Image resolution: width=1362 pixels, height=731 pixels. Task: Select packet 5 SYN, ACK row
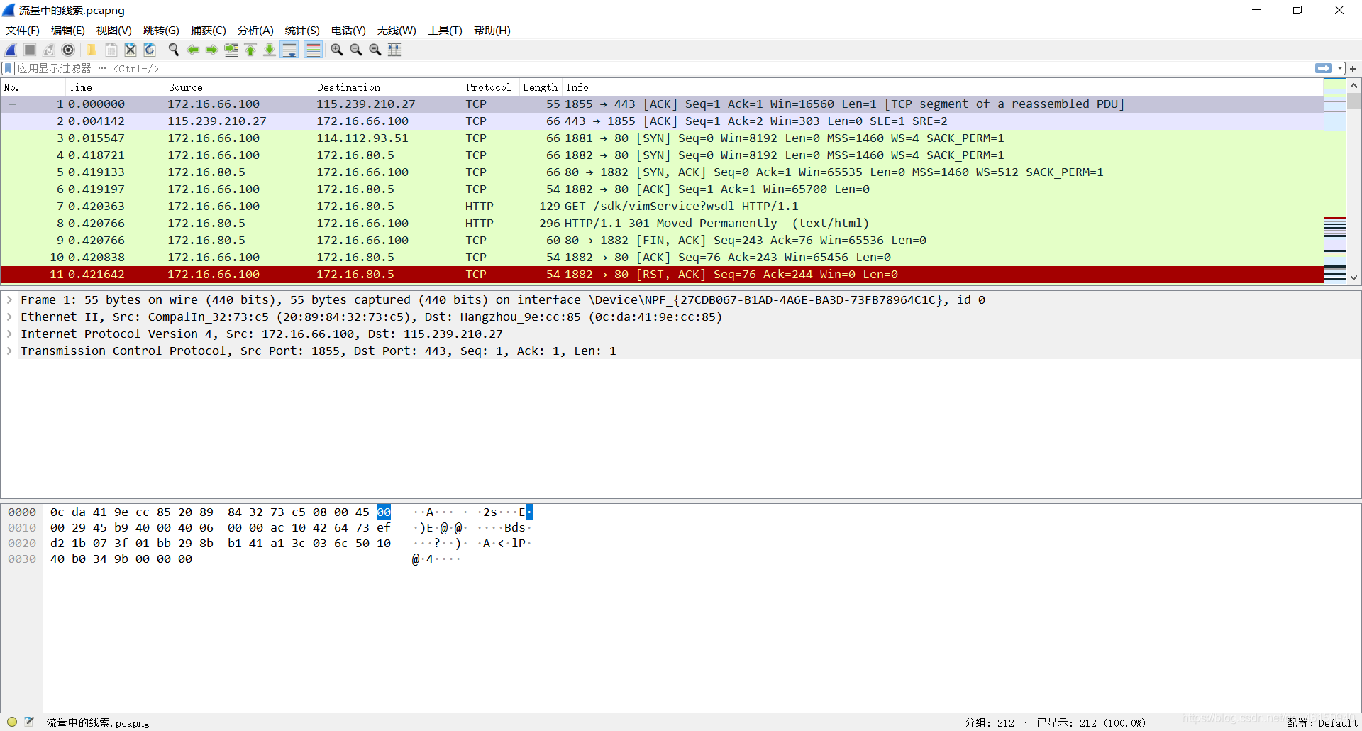(x=662, y=172)
